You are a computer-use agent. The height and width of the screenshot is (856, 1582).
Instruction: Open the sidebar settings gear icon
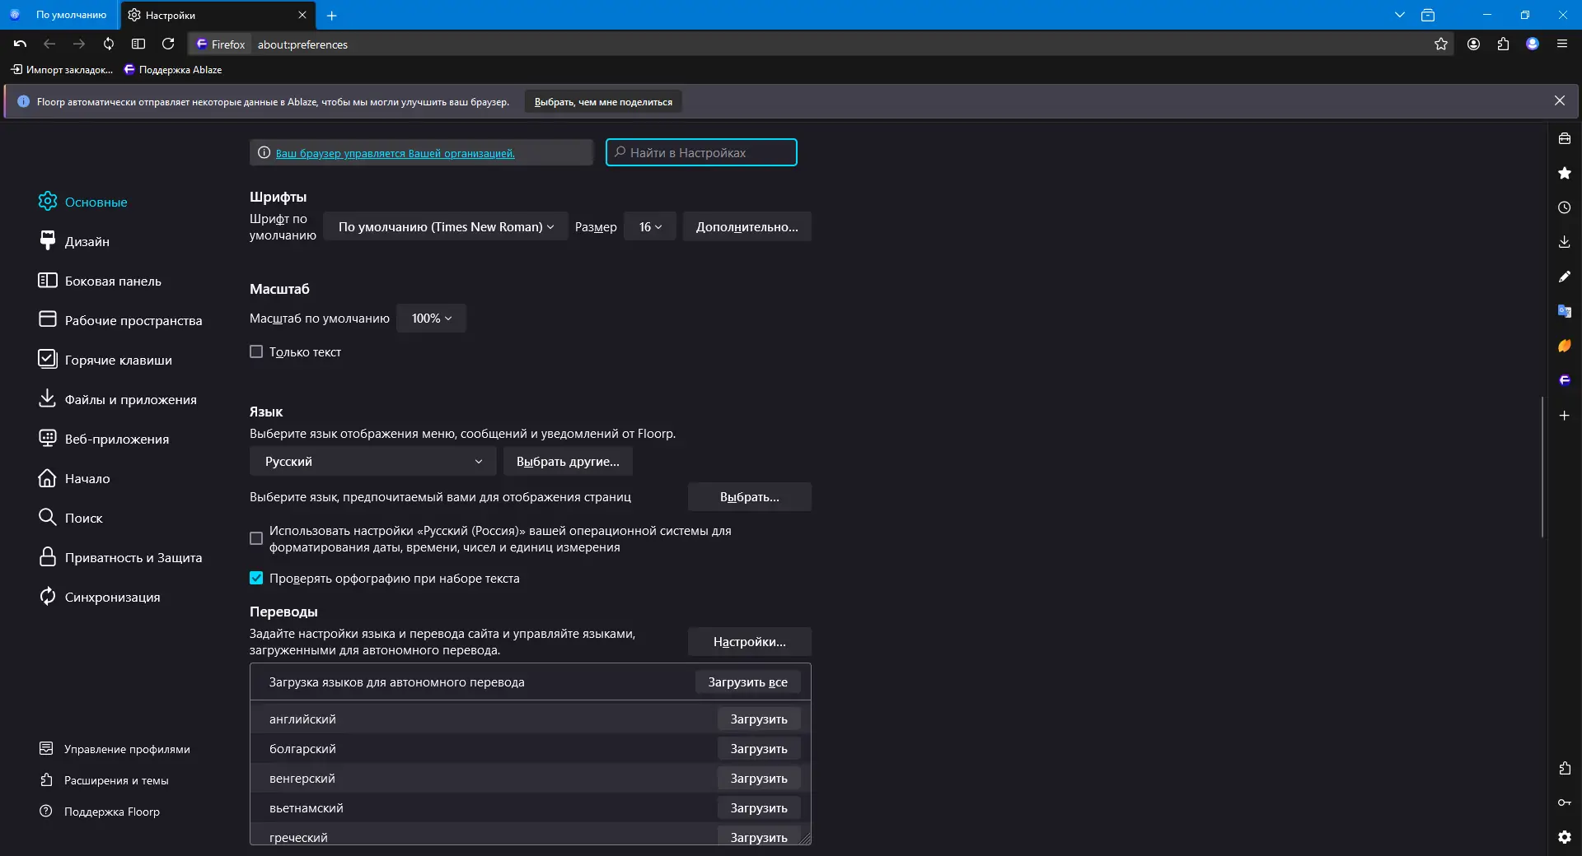pyautogui.click(x=1564, y=837)
